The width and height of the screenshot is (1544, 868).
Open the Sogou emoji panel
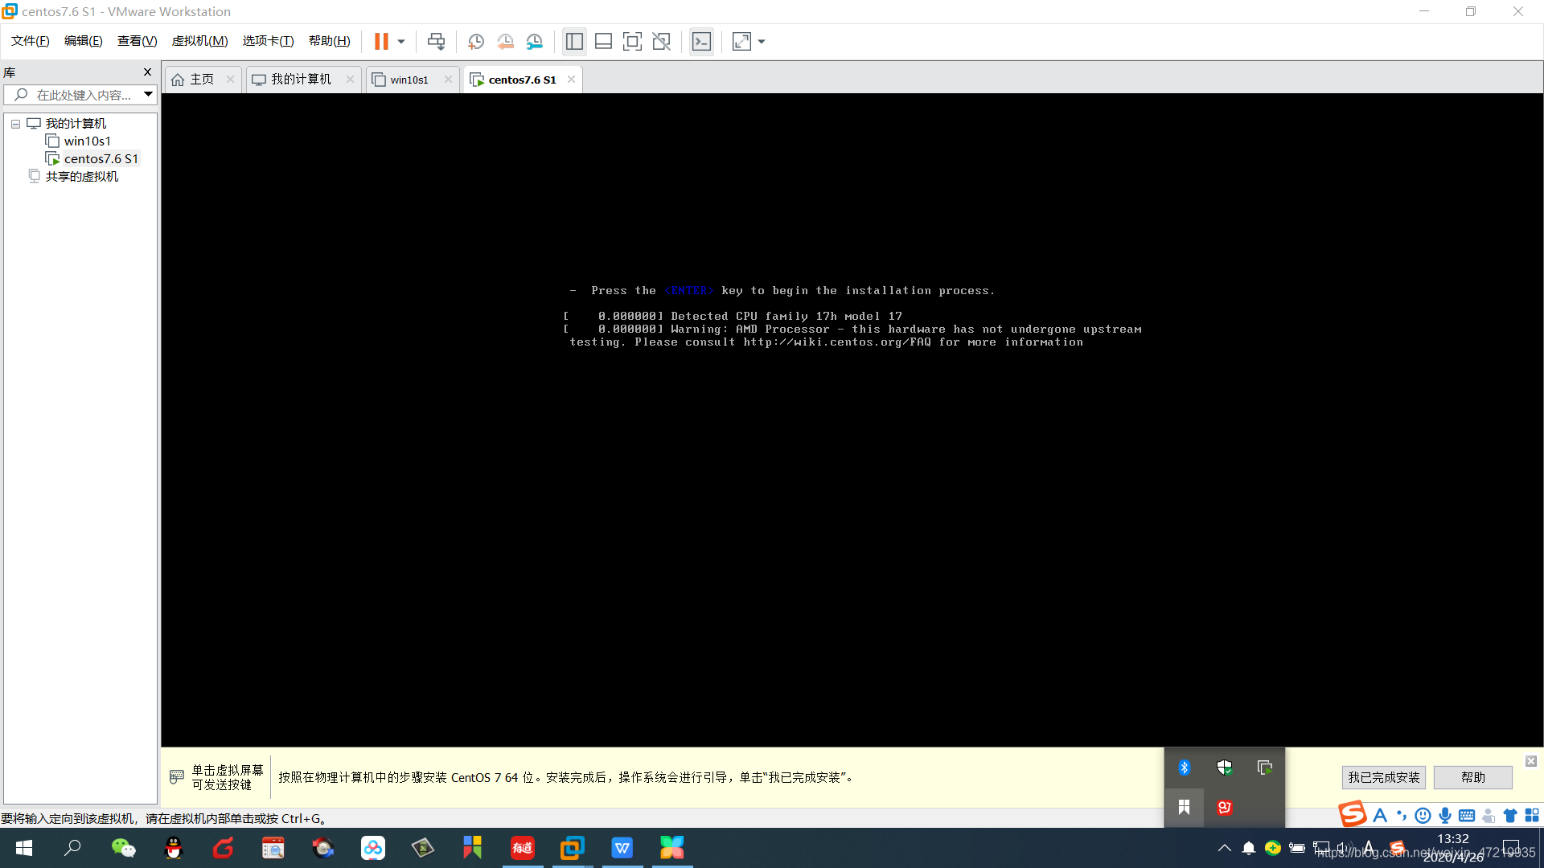point(1423,816)
